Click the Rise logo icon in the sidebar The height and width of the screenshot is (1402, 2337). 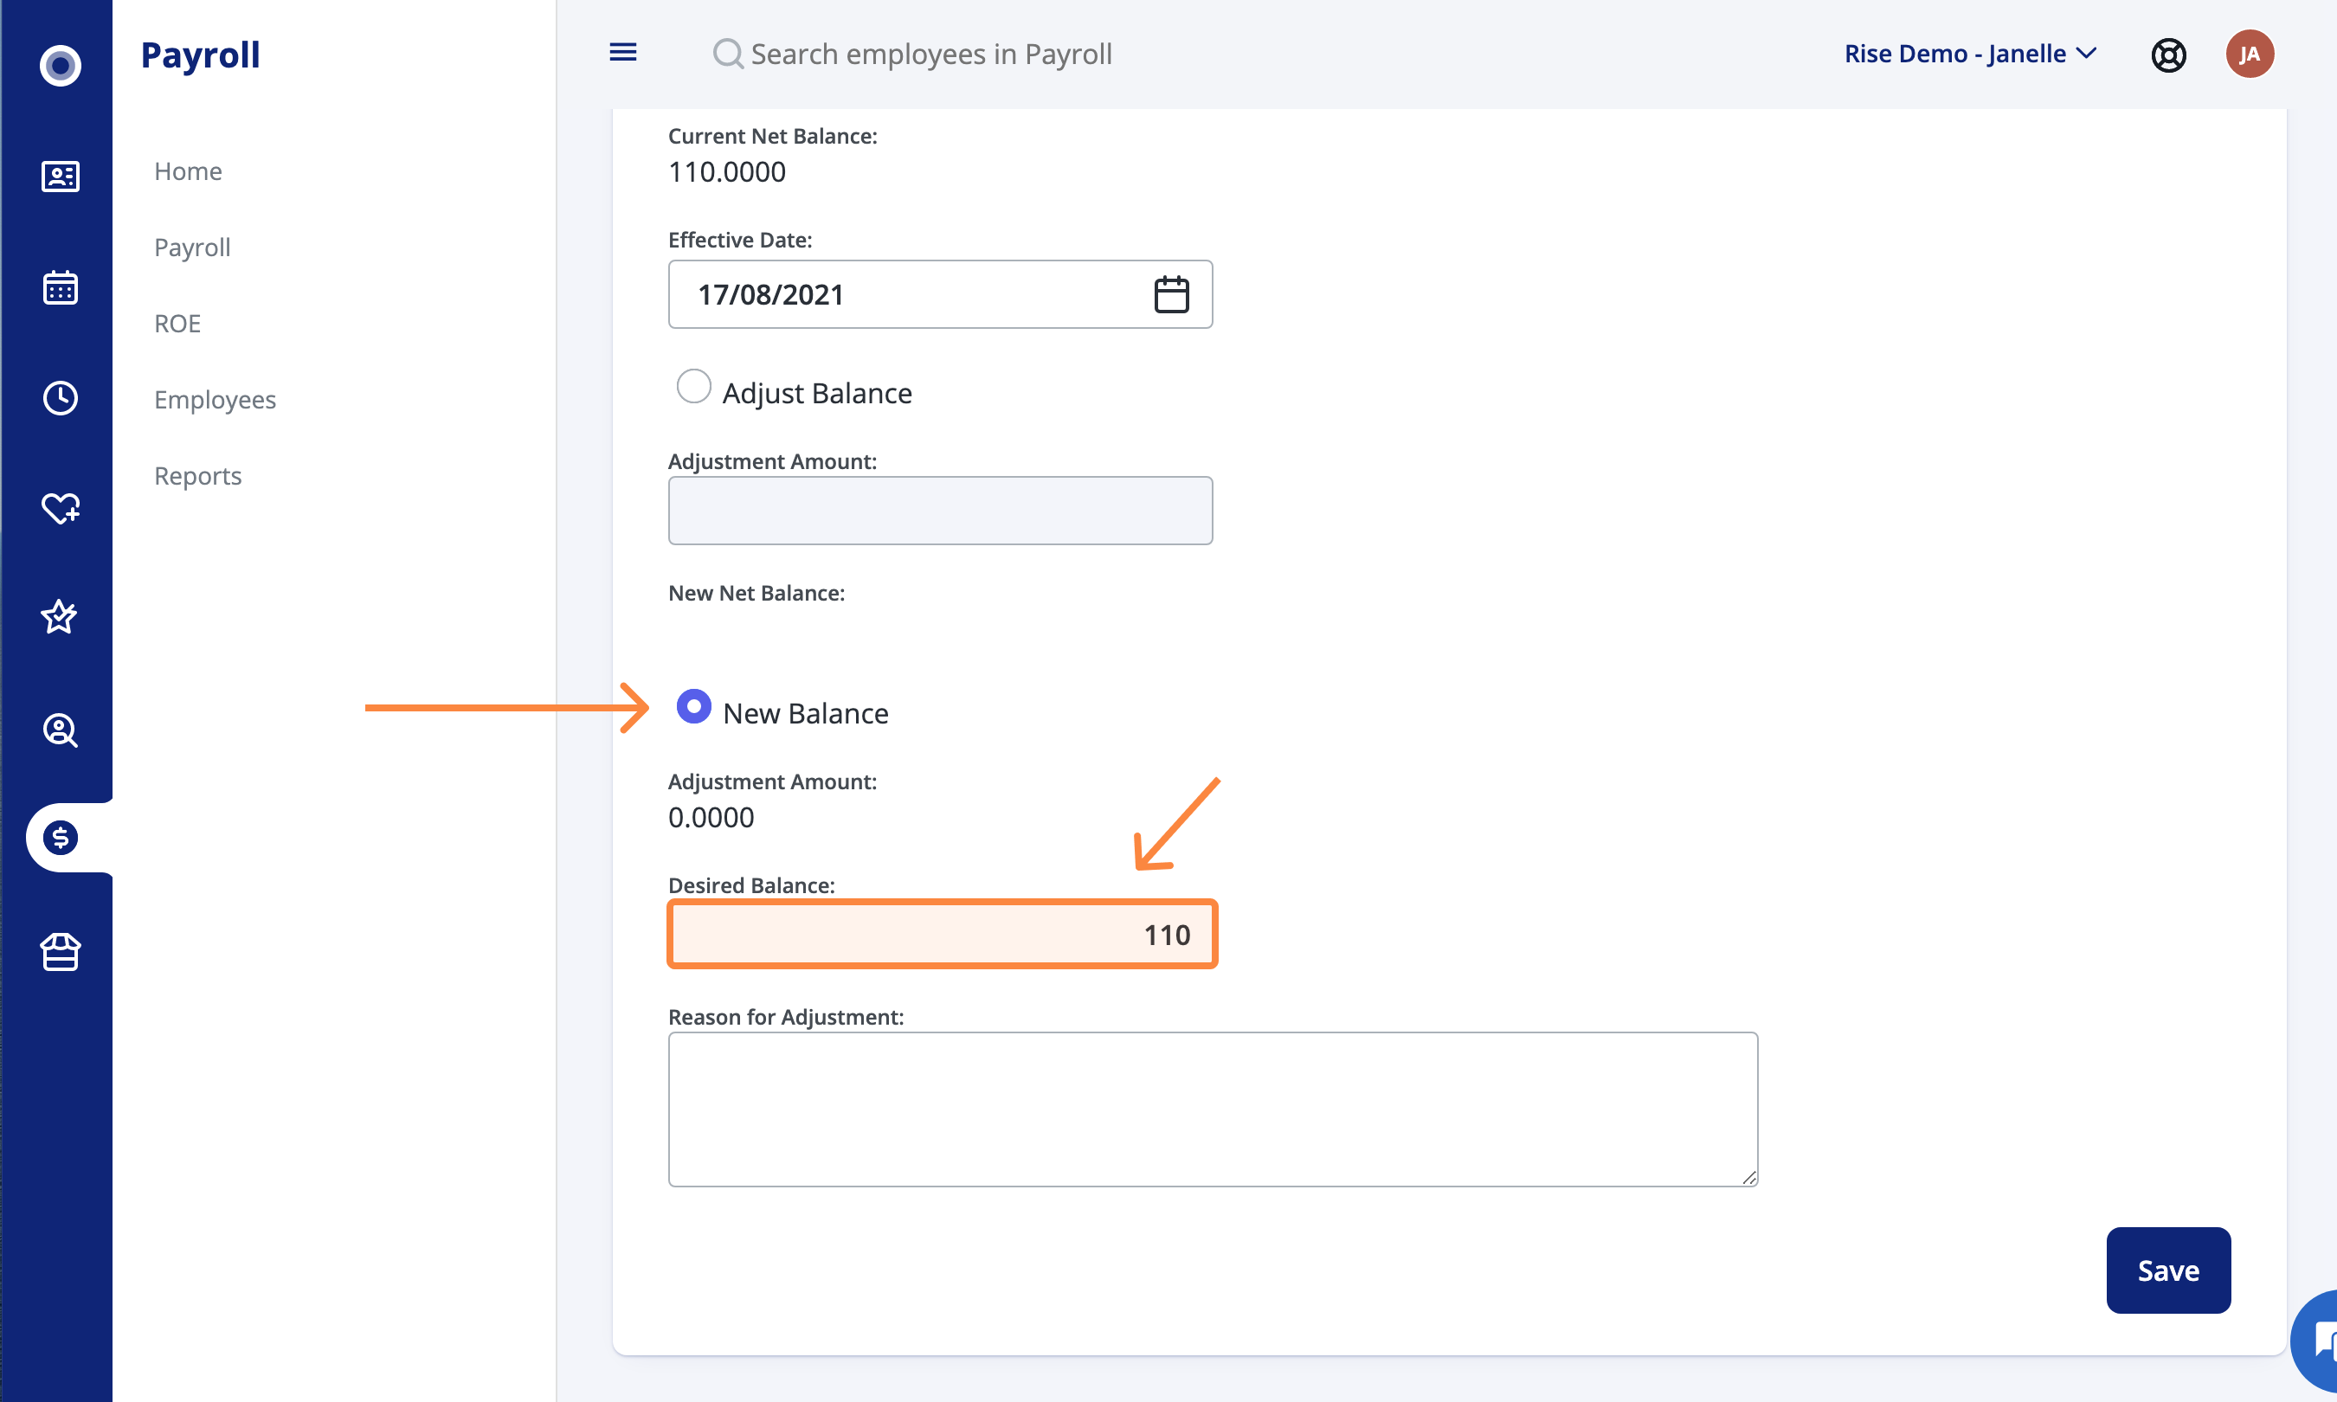61,65
